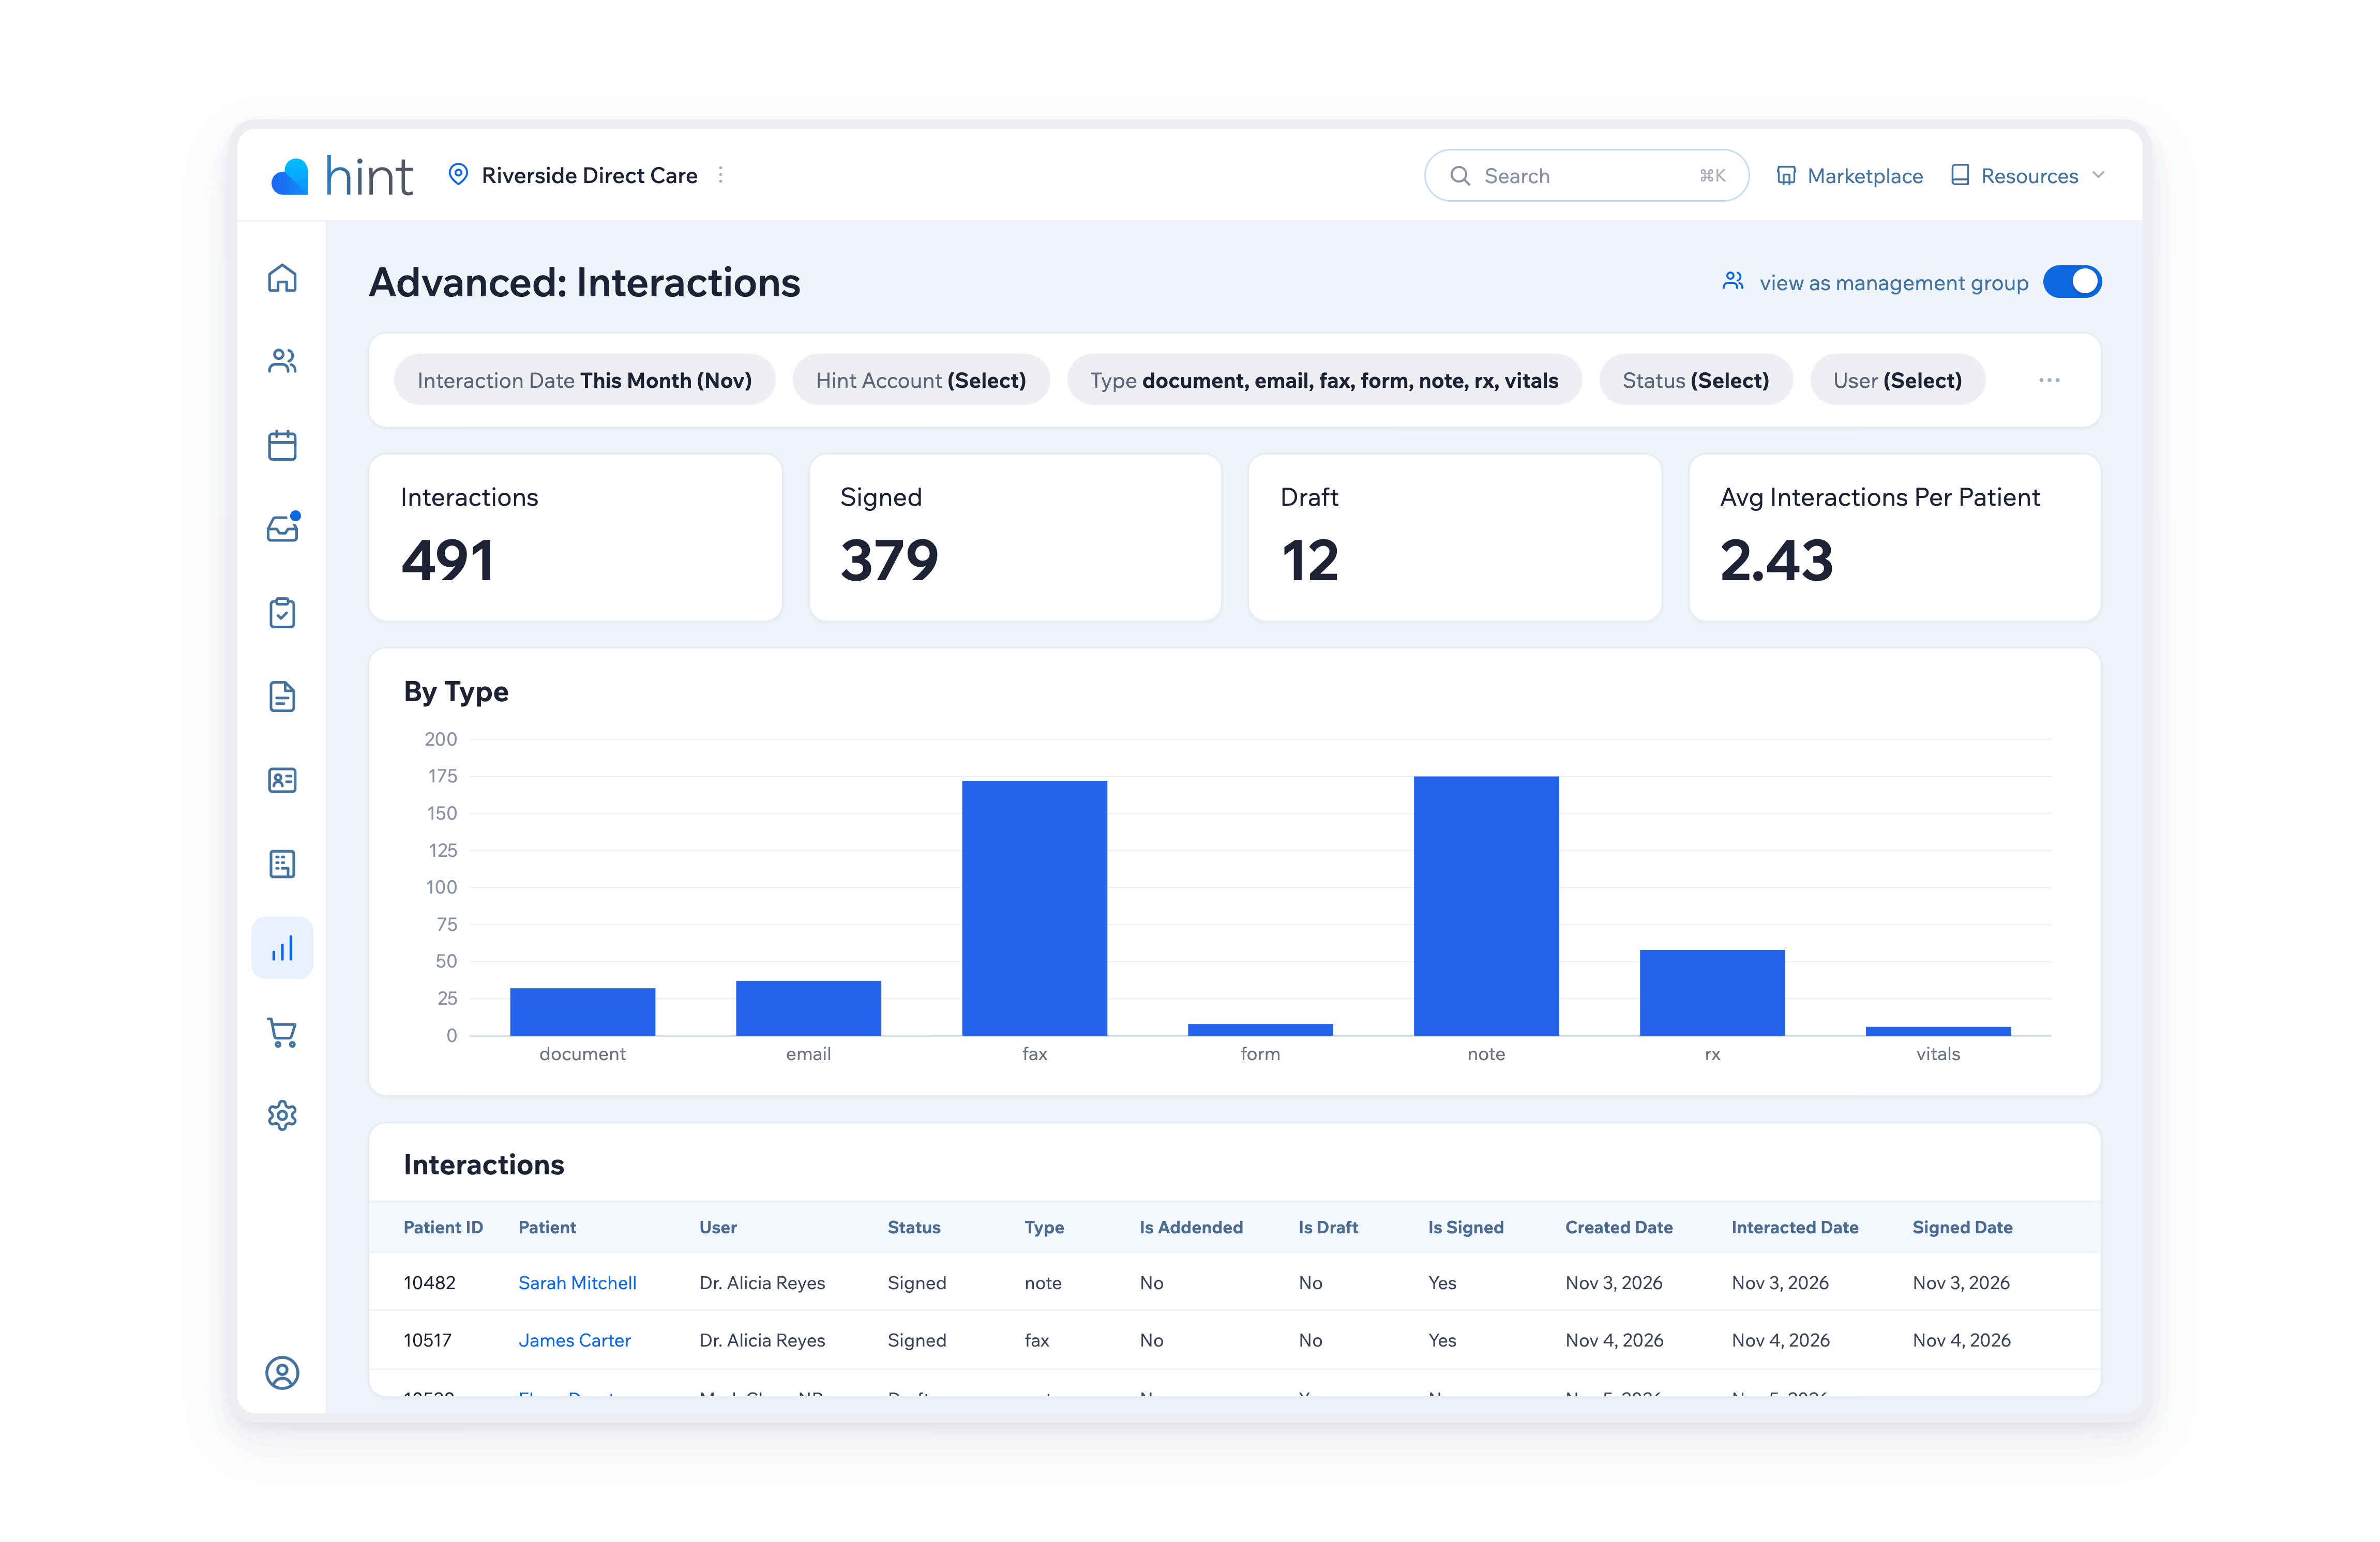Click the email bar in chart

click(808, 1008)
